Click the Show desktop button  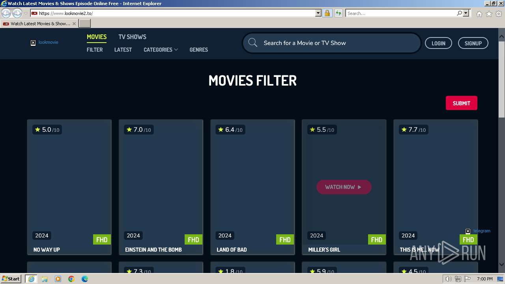click(x=501, y=279)
